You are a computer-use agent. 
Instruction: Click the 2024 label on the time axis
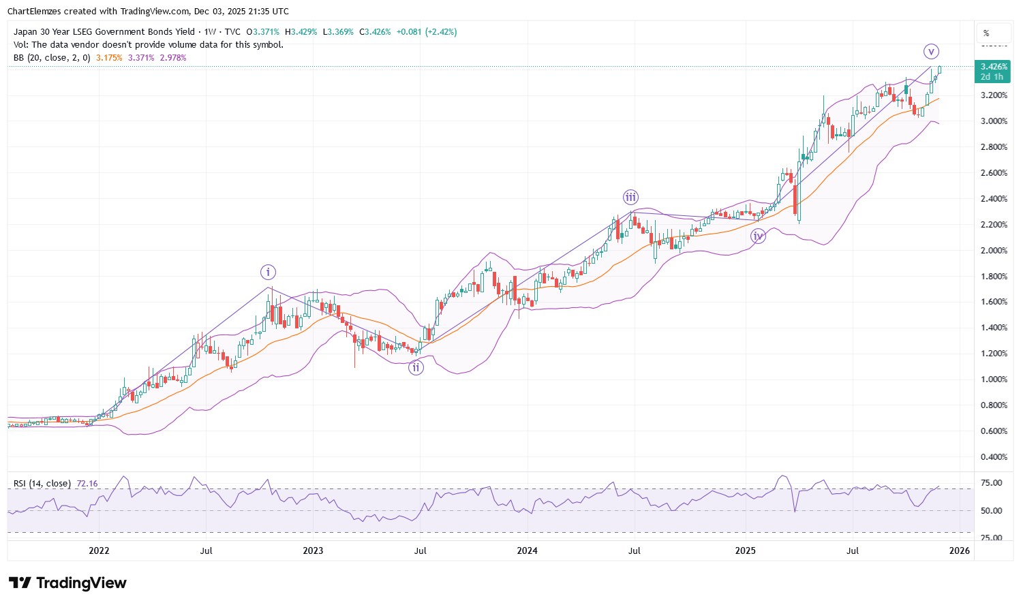pyautogui.click(x=527, y=550)
